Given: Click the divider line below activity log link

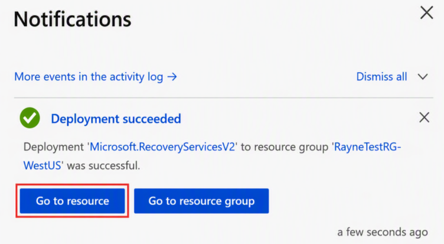Looking at the screenshot, I should coord(224,97).
